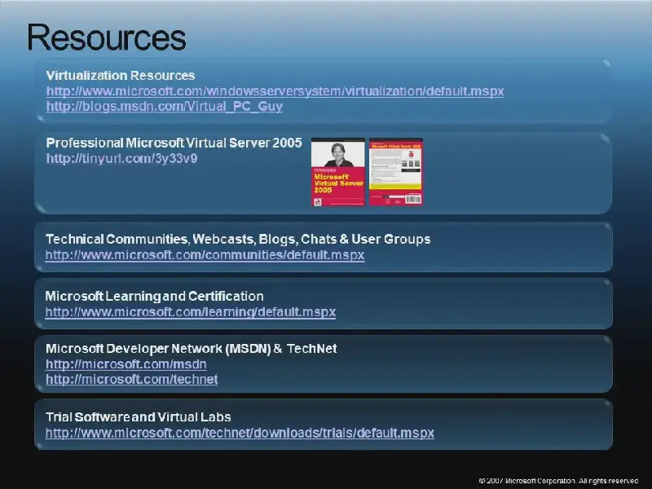Select the front book cover thumbnail
Screen dimensions: 652x489
[x=338, y=172]
